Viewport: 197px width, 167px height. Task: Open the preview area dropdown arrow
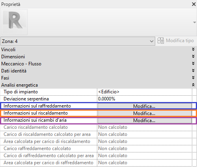coord(195,22)
